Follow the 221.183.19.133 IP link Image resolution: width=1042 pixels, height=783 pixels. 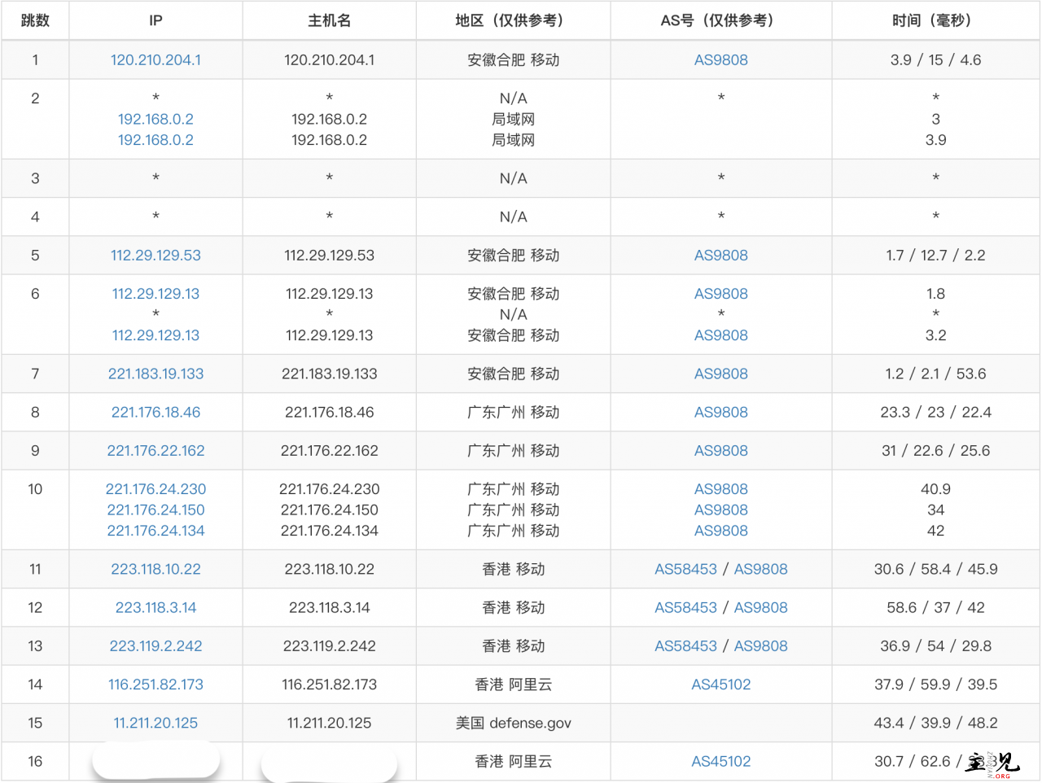[155, 374]
